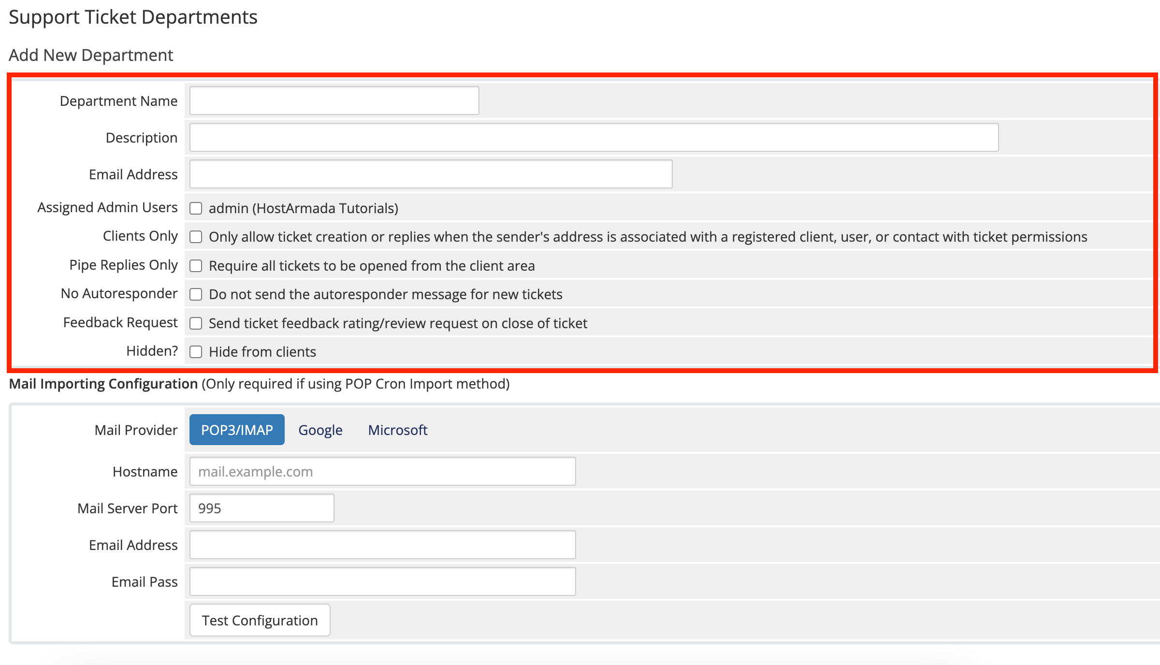Image resolution: width=1160 pixels, height=665 pixels.
Task: Choose the Microsoft mail provider tab
Action: tap(397, 430)
